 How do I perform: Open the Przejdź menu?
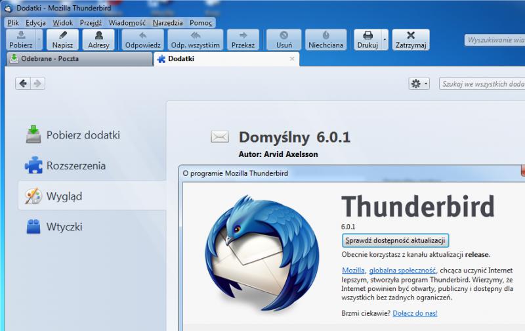[91, 23]
